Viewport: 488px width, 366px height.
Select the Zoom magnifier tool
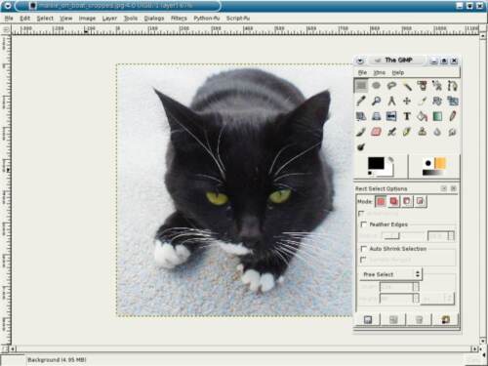click(376, 101)
